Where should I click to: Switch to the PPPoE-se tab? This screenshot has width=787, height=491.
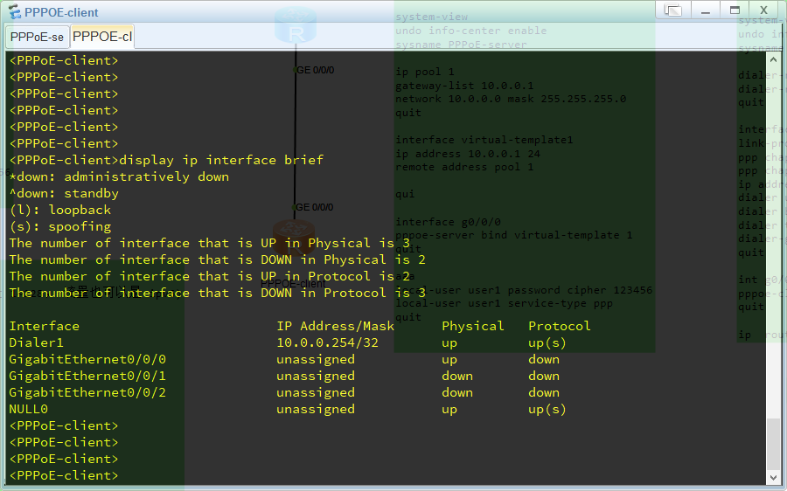tap(37, 37)
